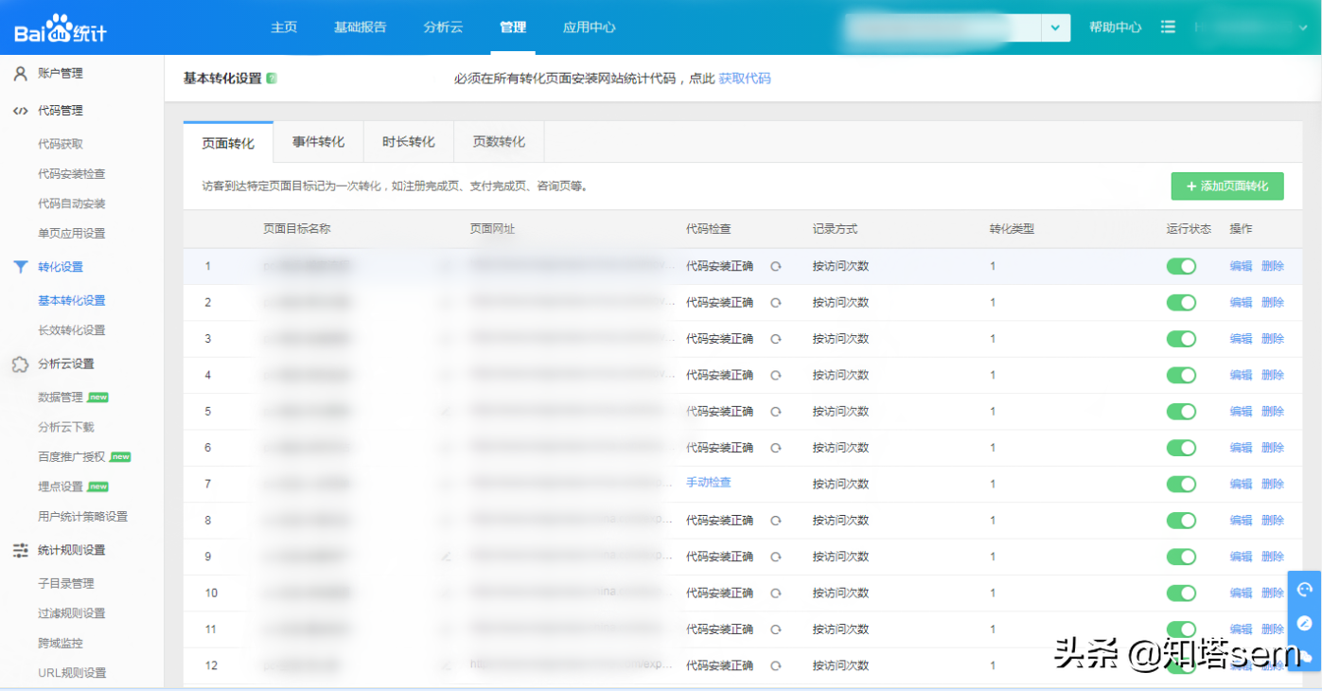Switch to the 时长转化 tab
Image resolution: width=1322 pixels, height=691 pixels.
(x=409, y=142)
